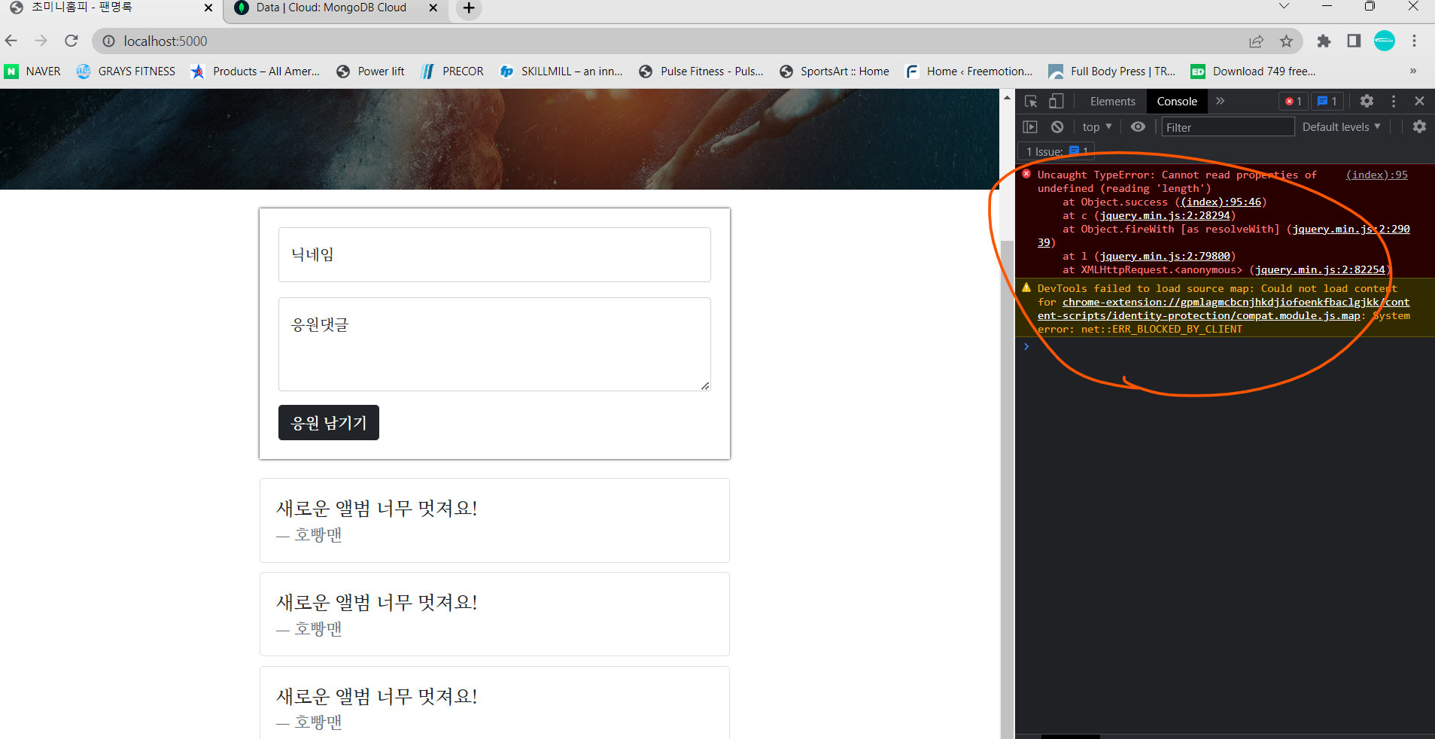This screenshot has width=1435, height=739.
Task: Share this page via the share icon
Action: pos(1256,41)
